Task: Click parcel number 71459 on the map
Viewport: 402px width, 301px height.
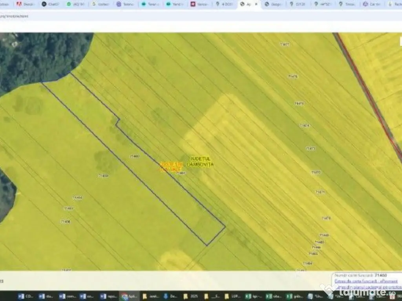Action: [x=103, y=176]
